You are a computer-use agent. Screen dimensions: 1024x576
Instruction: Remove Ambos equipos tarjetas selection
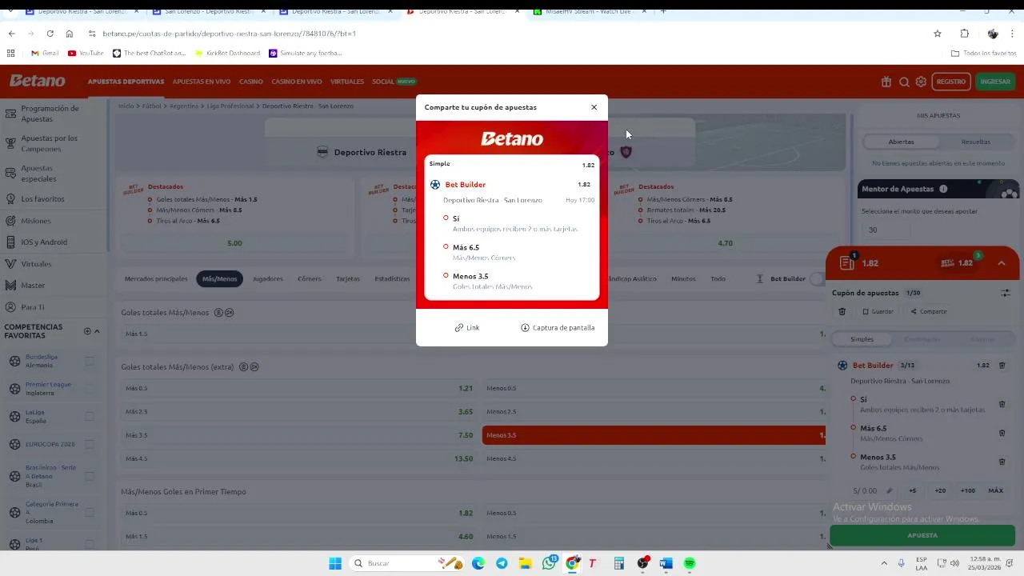pyautogui.click(x=1002, y=405)
